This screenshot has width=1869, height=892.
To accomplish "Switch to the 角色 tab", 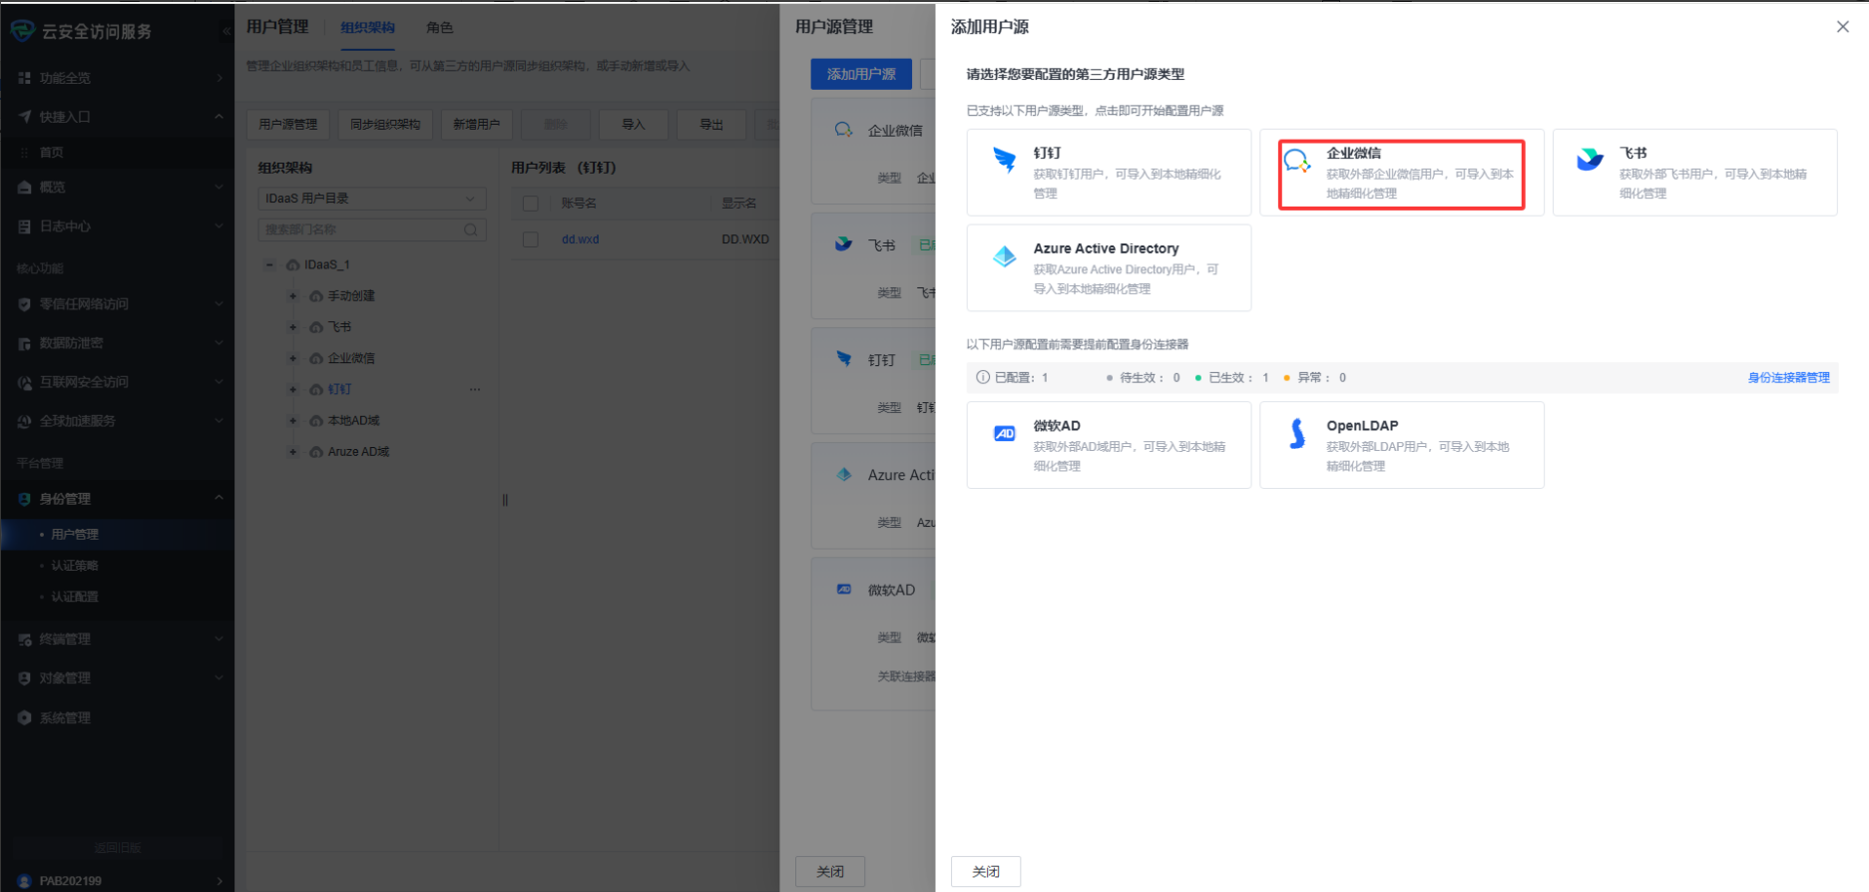I will pyautogui.click(x=439, y=28).
